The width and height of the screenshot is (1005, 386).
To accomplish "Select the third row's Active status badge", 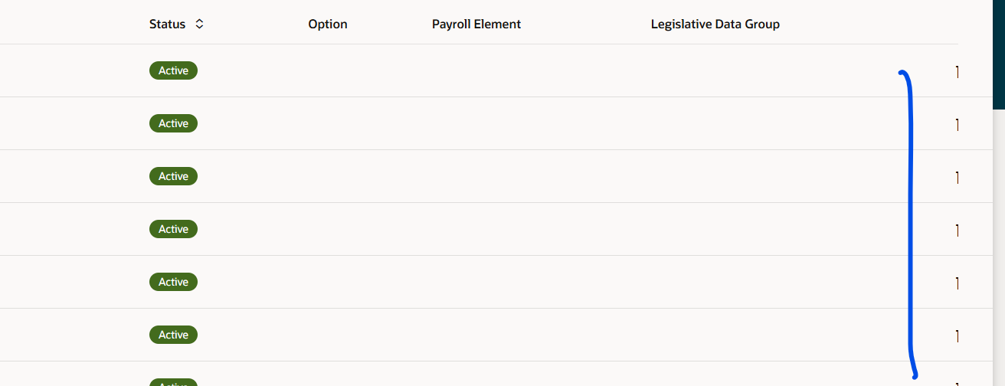I will pos(173,176).
